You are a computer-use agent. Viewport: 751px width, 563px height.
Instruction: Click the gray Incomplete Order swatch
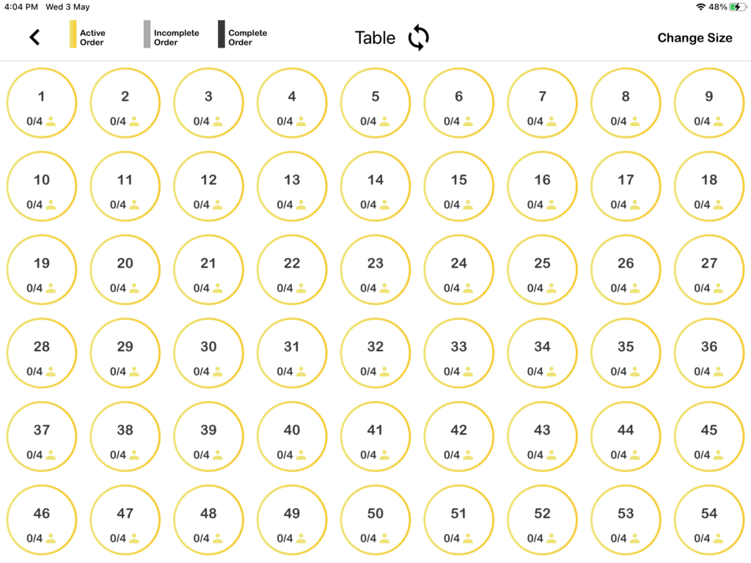[147, 34]
